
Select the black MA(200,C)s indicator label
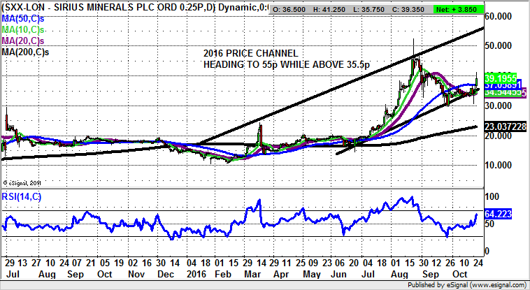coord(25,52)
